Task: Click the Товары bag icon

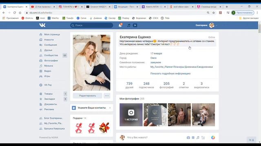Action: 41,94
